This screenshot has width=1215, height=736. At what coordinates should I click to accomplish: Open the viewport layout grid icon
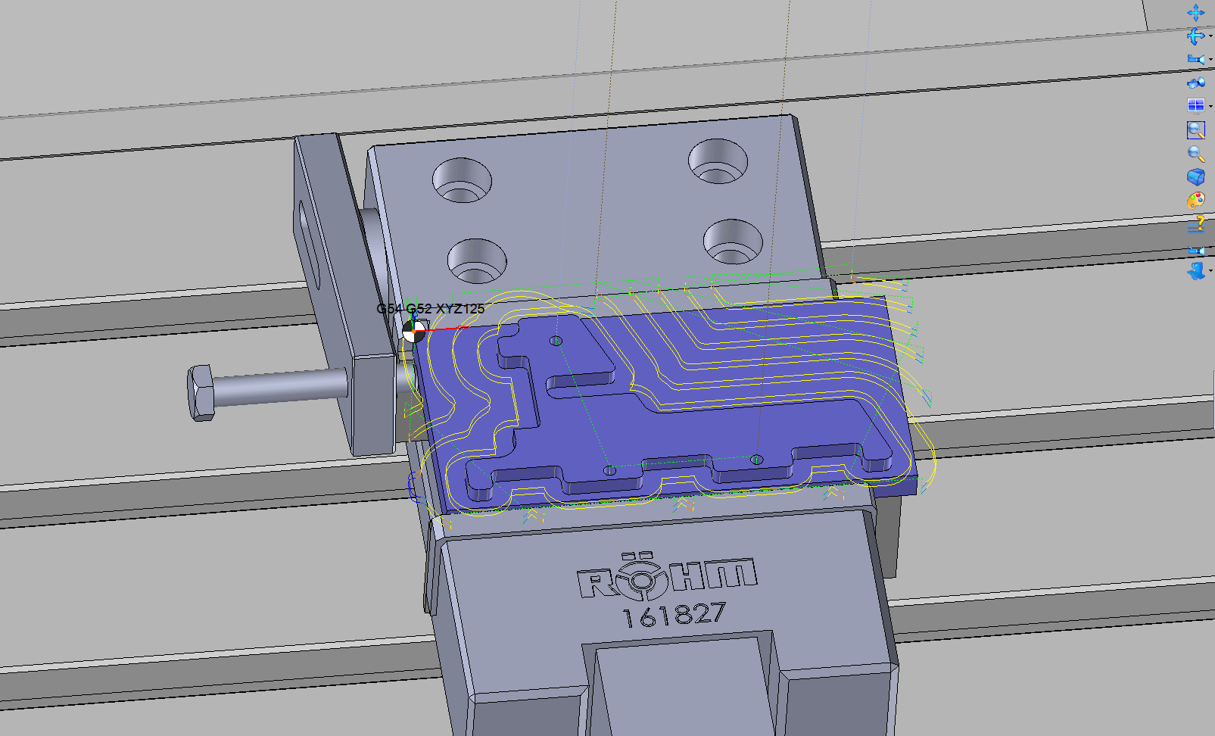click(1195, 106)
